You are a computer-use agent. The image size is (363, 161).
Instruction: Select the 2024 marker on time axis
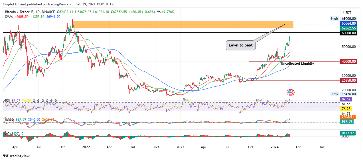point(275,147)
